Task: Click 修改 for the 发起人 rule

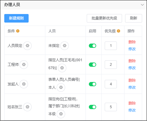Action: [x=132, y=87]
